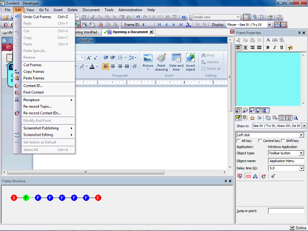Select the red E end node

(98, 198)
